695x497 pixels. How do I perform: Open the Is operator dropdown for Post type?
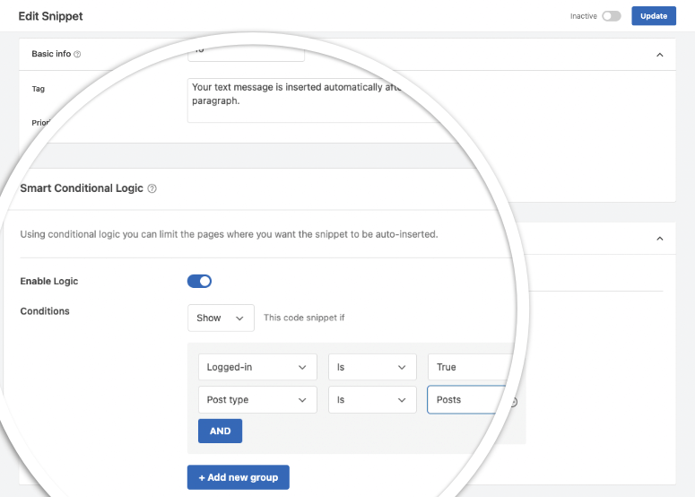pyautogui.click(x=372, y=399)
